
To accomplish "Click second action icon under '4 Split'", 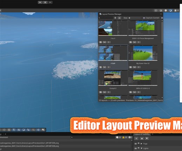I will [x=104, y=67].
